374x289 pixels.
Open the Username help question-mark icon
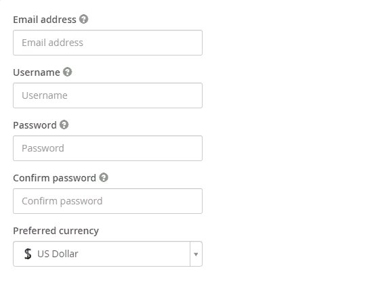click(x=68, y=72)
